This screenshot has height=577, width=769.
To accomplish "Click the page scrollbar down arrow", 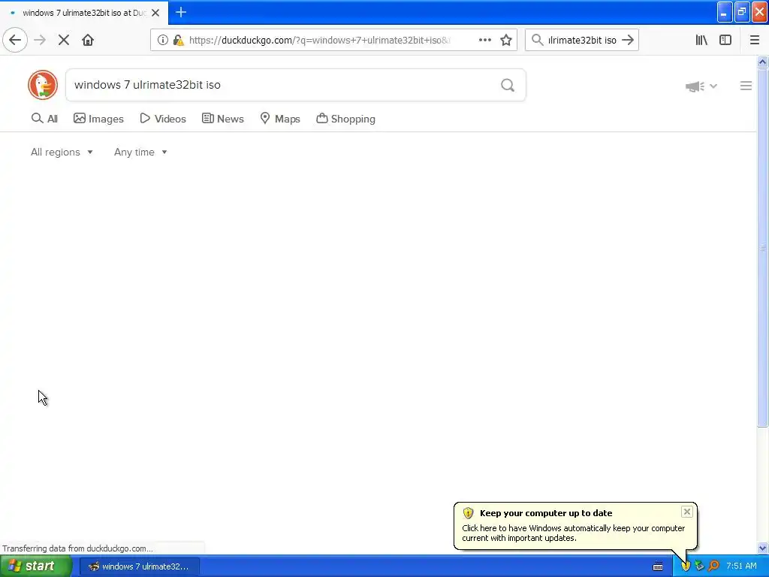I will point(762,548).
